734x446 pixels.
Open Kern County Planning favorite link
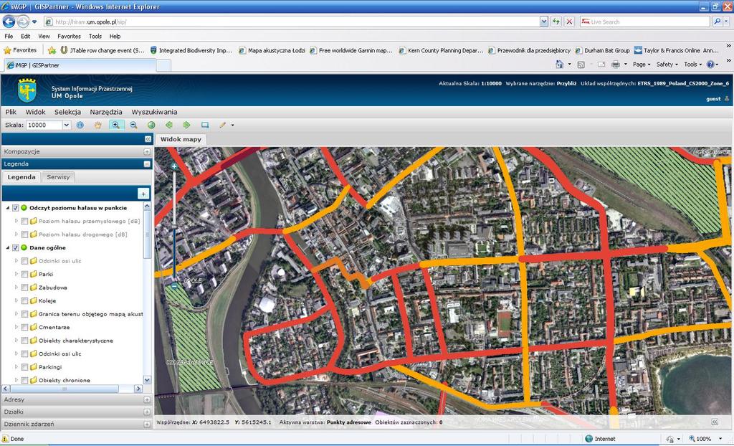tap(441, 50)
